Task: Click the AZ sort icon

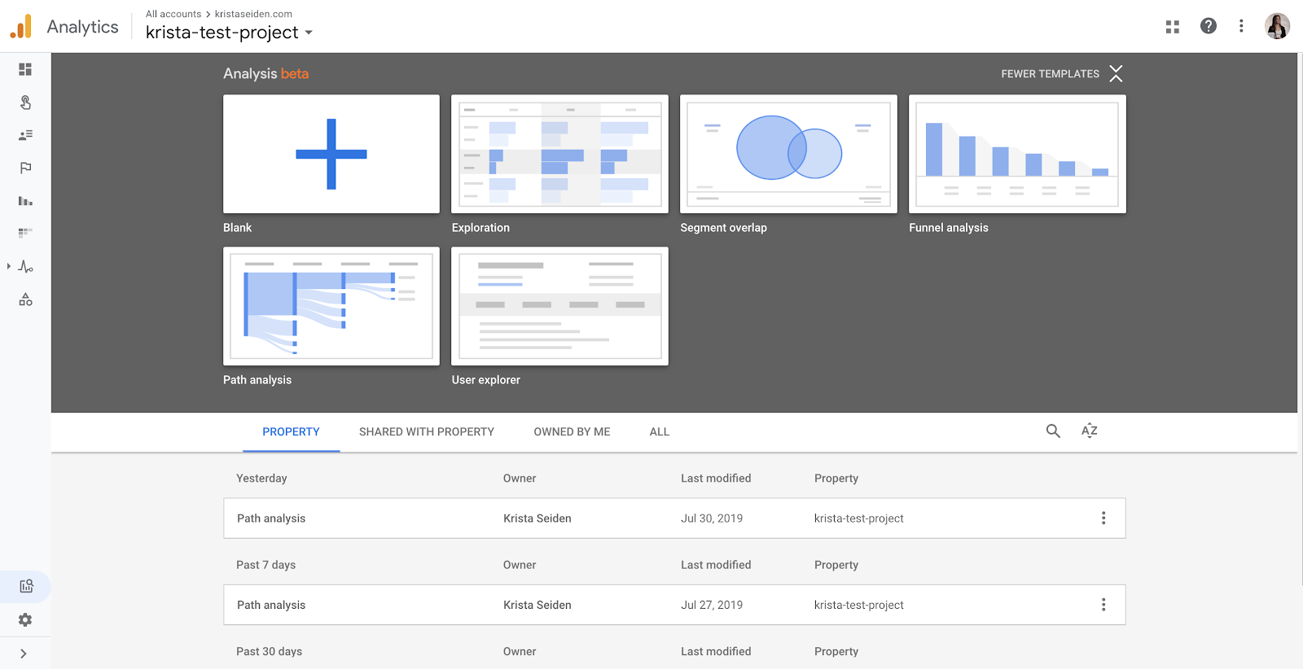Action: click(1090, 431)
